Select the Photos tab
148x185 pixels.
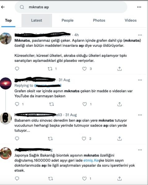tap(99, 20)
